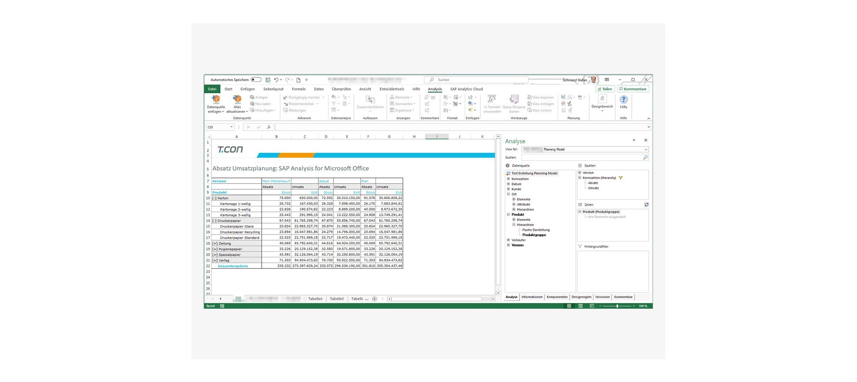The width and height of the screenshot is (857, 382).
Task: Select the Tabelle4 sheet tab
Action: (315, 299)
